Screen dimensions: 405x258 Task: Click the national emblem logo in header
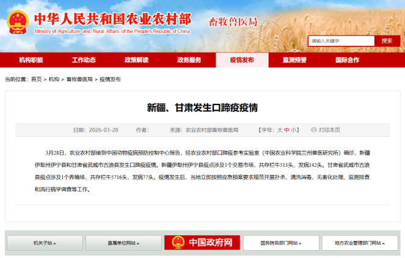(18, 22)
